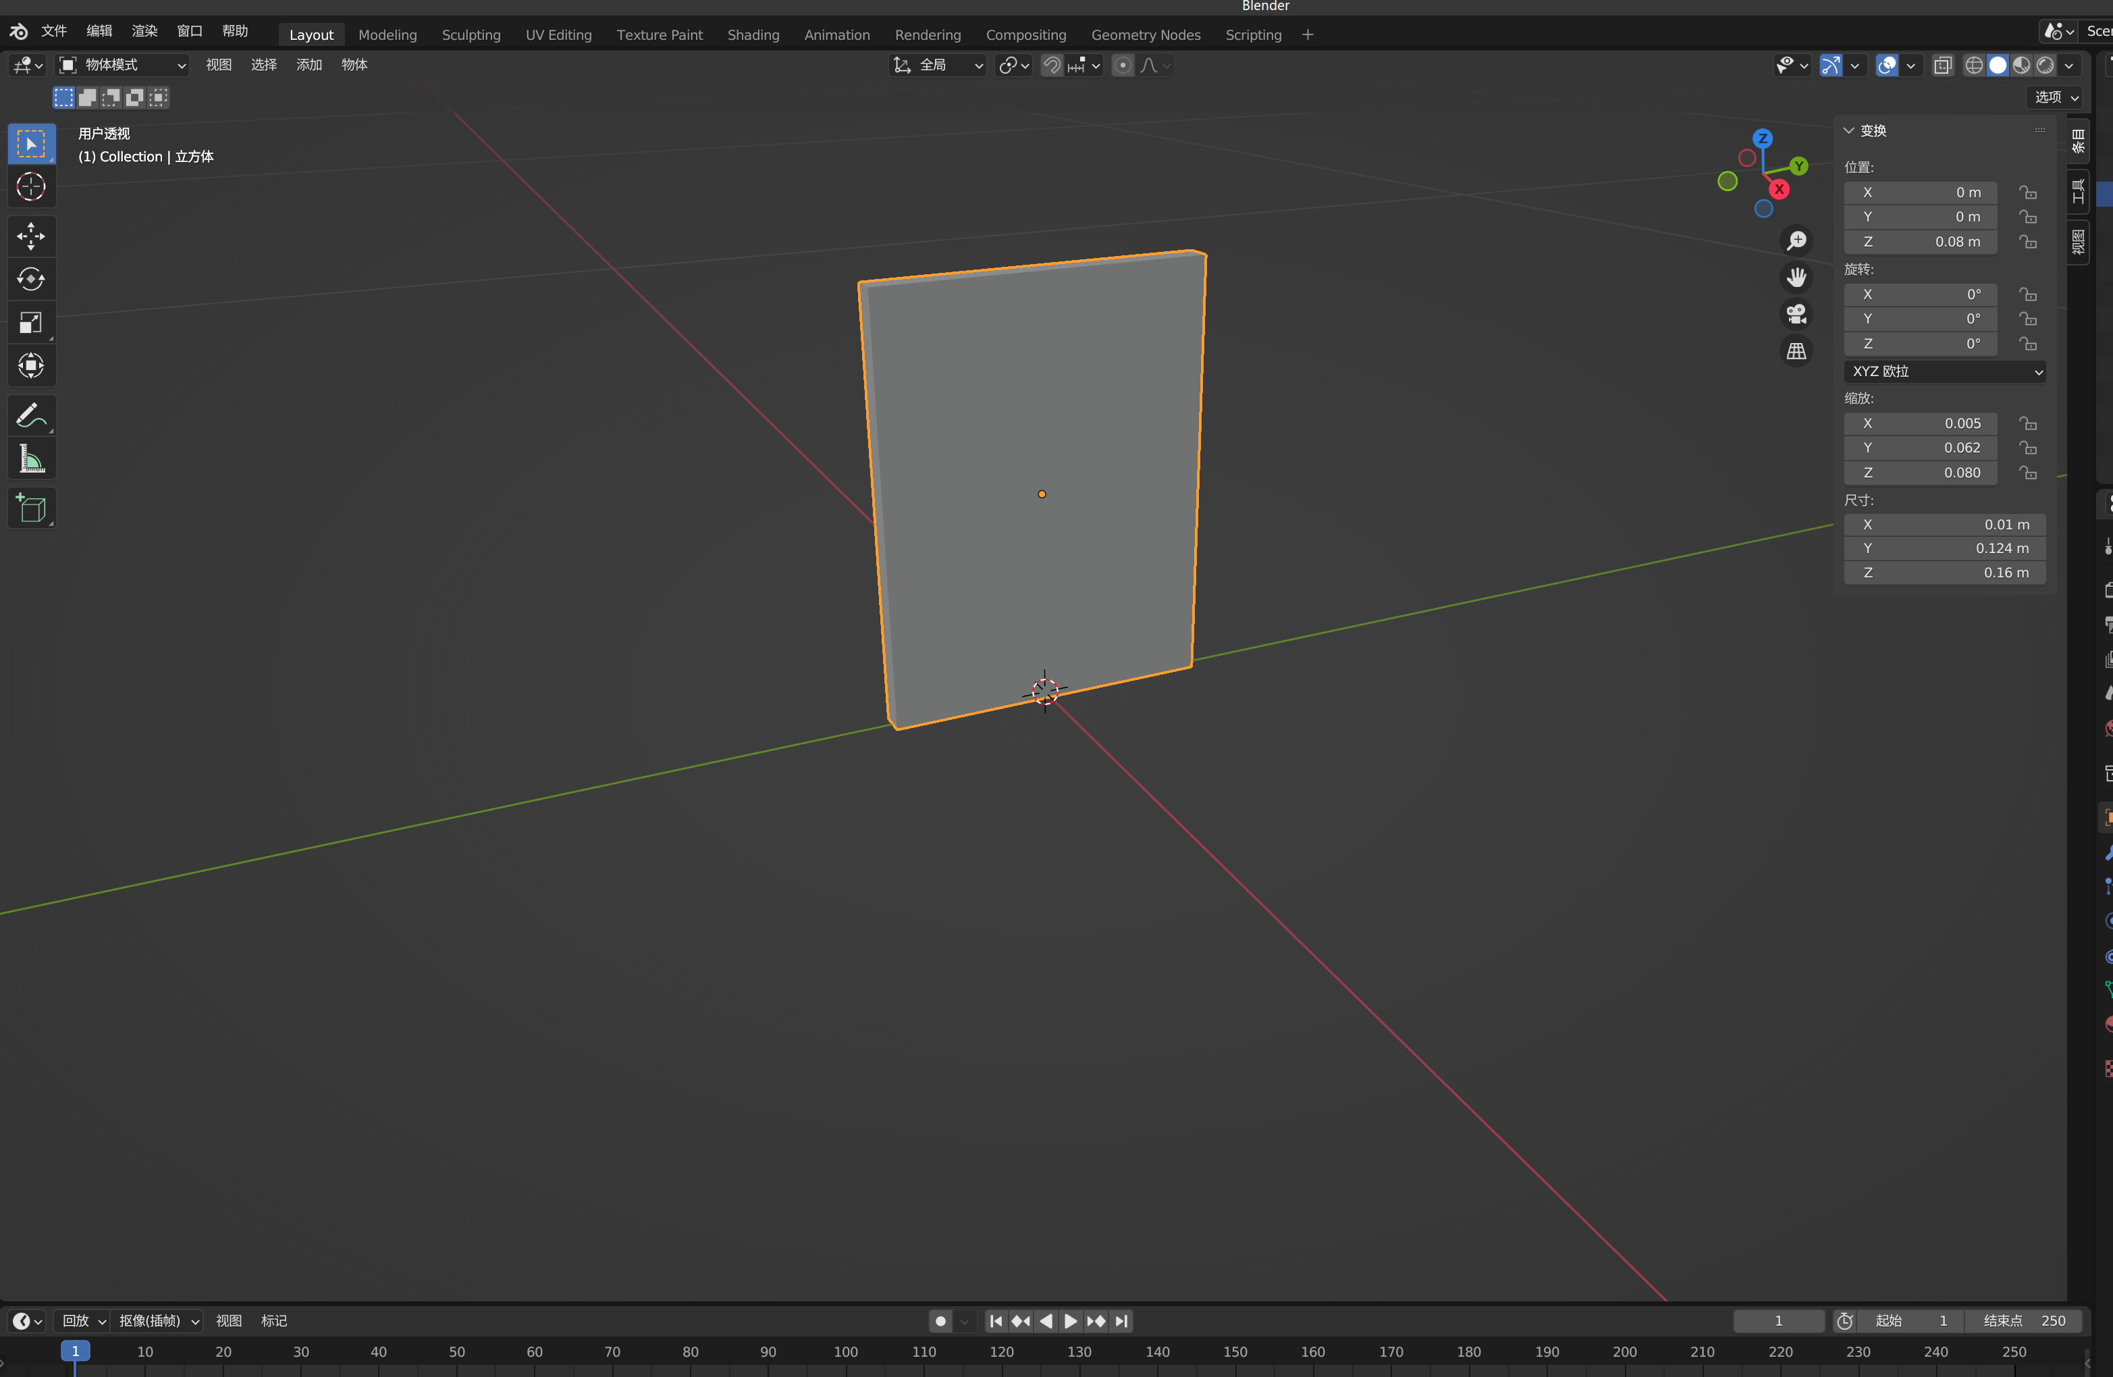Click the pan view hand icon
The height and width of the screenshot is (1377, 2113).
pos(1796,277)
